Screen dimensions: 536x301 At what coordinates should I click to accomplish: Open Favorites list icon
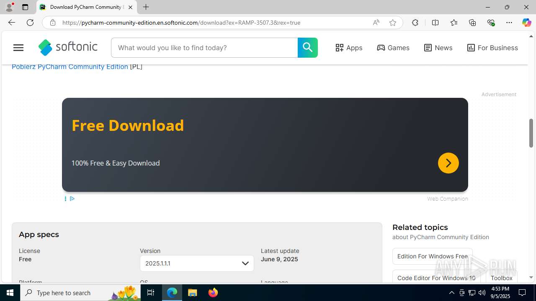click(454, 23)
